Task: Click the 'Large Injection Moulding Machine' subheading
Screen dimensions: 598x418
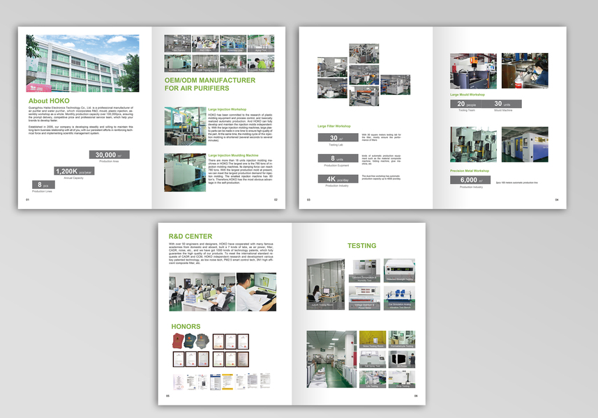Action: tap(233, 155)
